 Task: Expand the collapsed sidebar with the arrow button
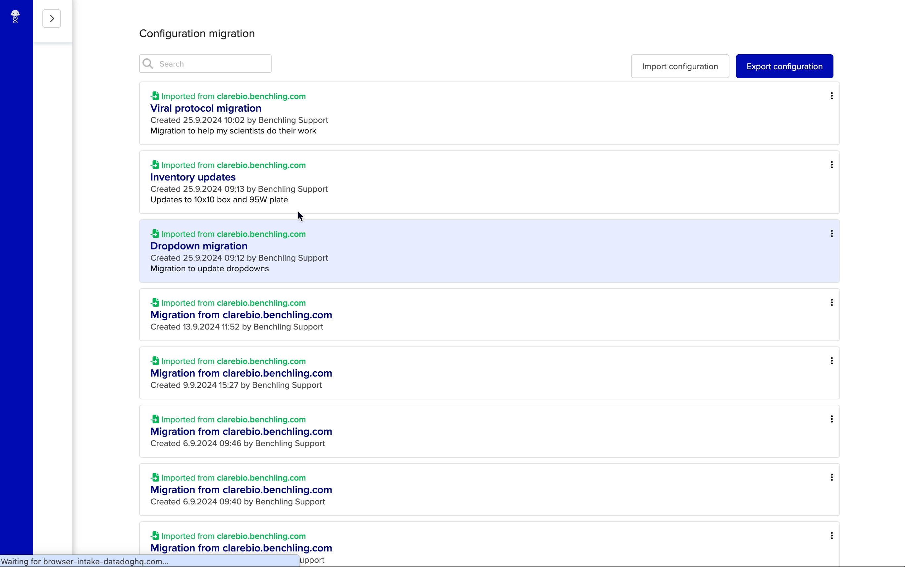pyautogui.click(x=51, y=18)
